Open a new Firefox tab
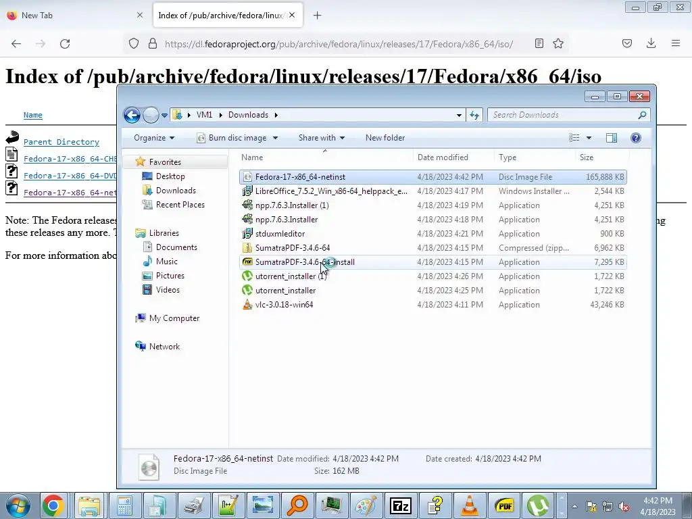Image resolution: width=692 pixels, height=519 pixels. [318, 16]
